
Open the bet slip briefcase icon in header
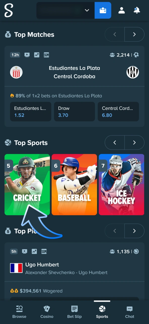coord(103,10)
